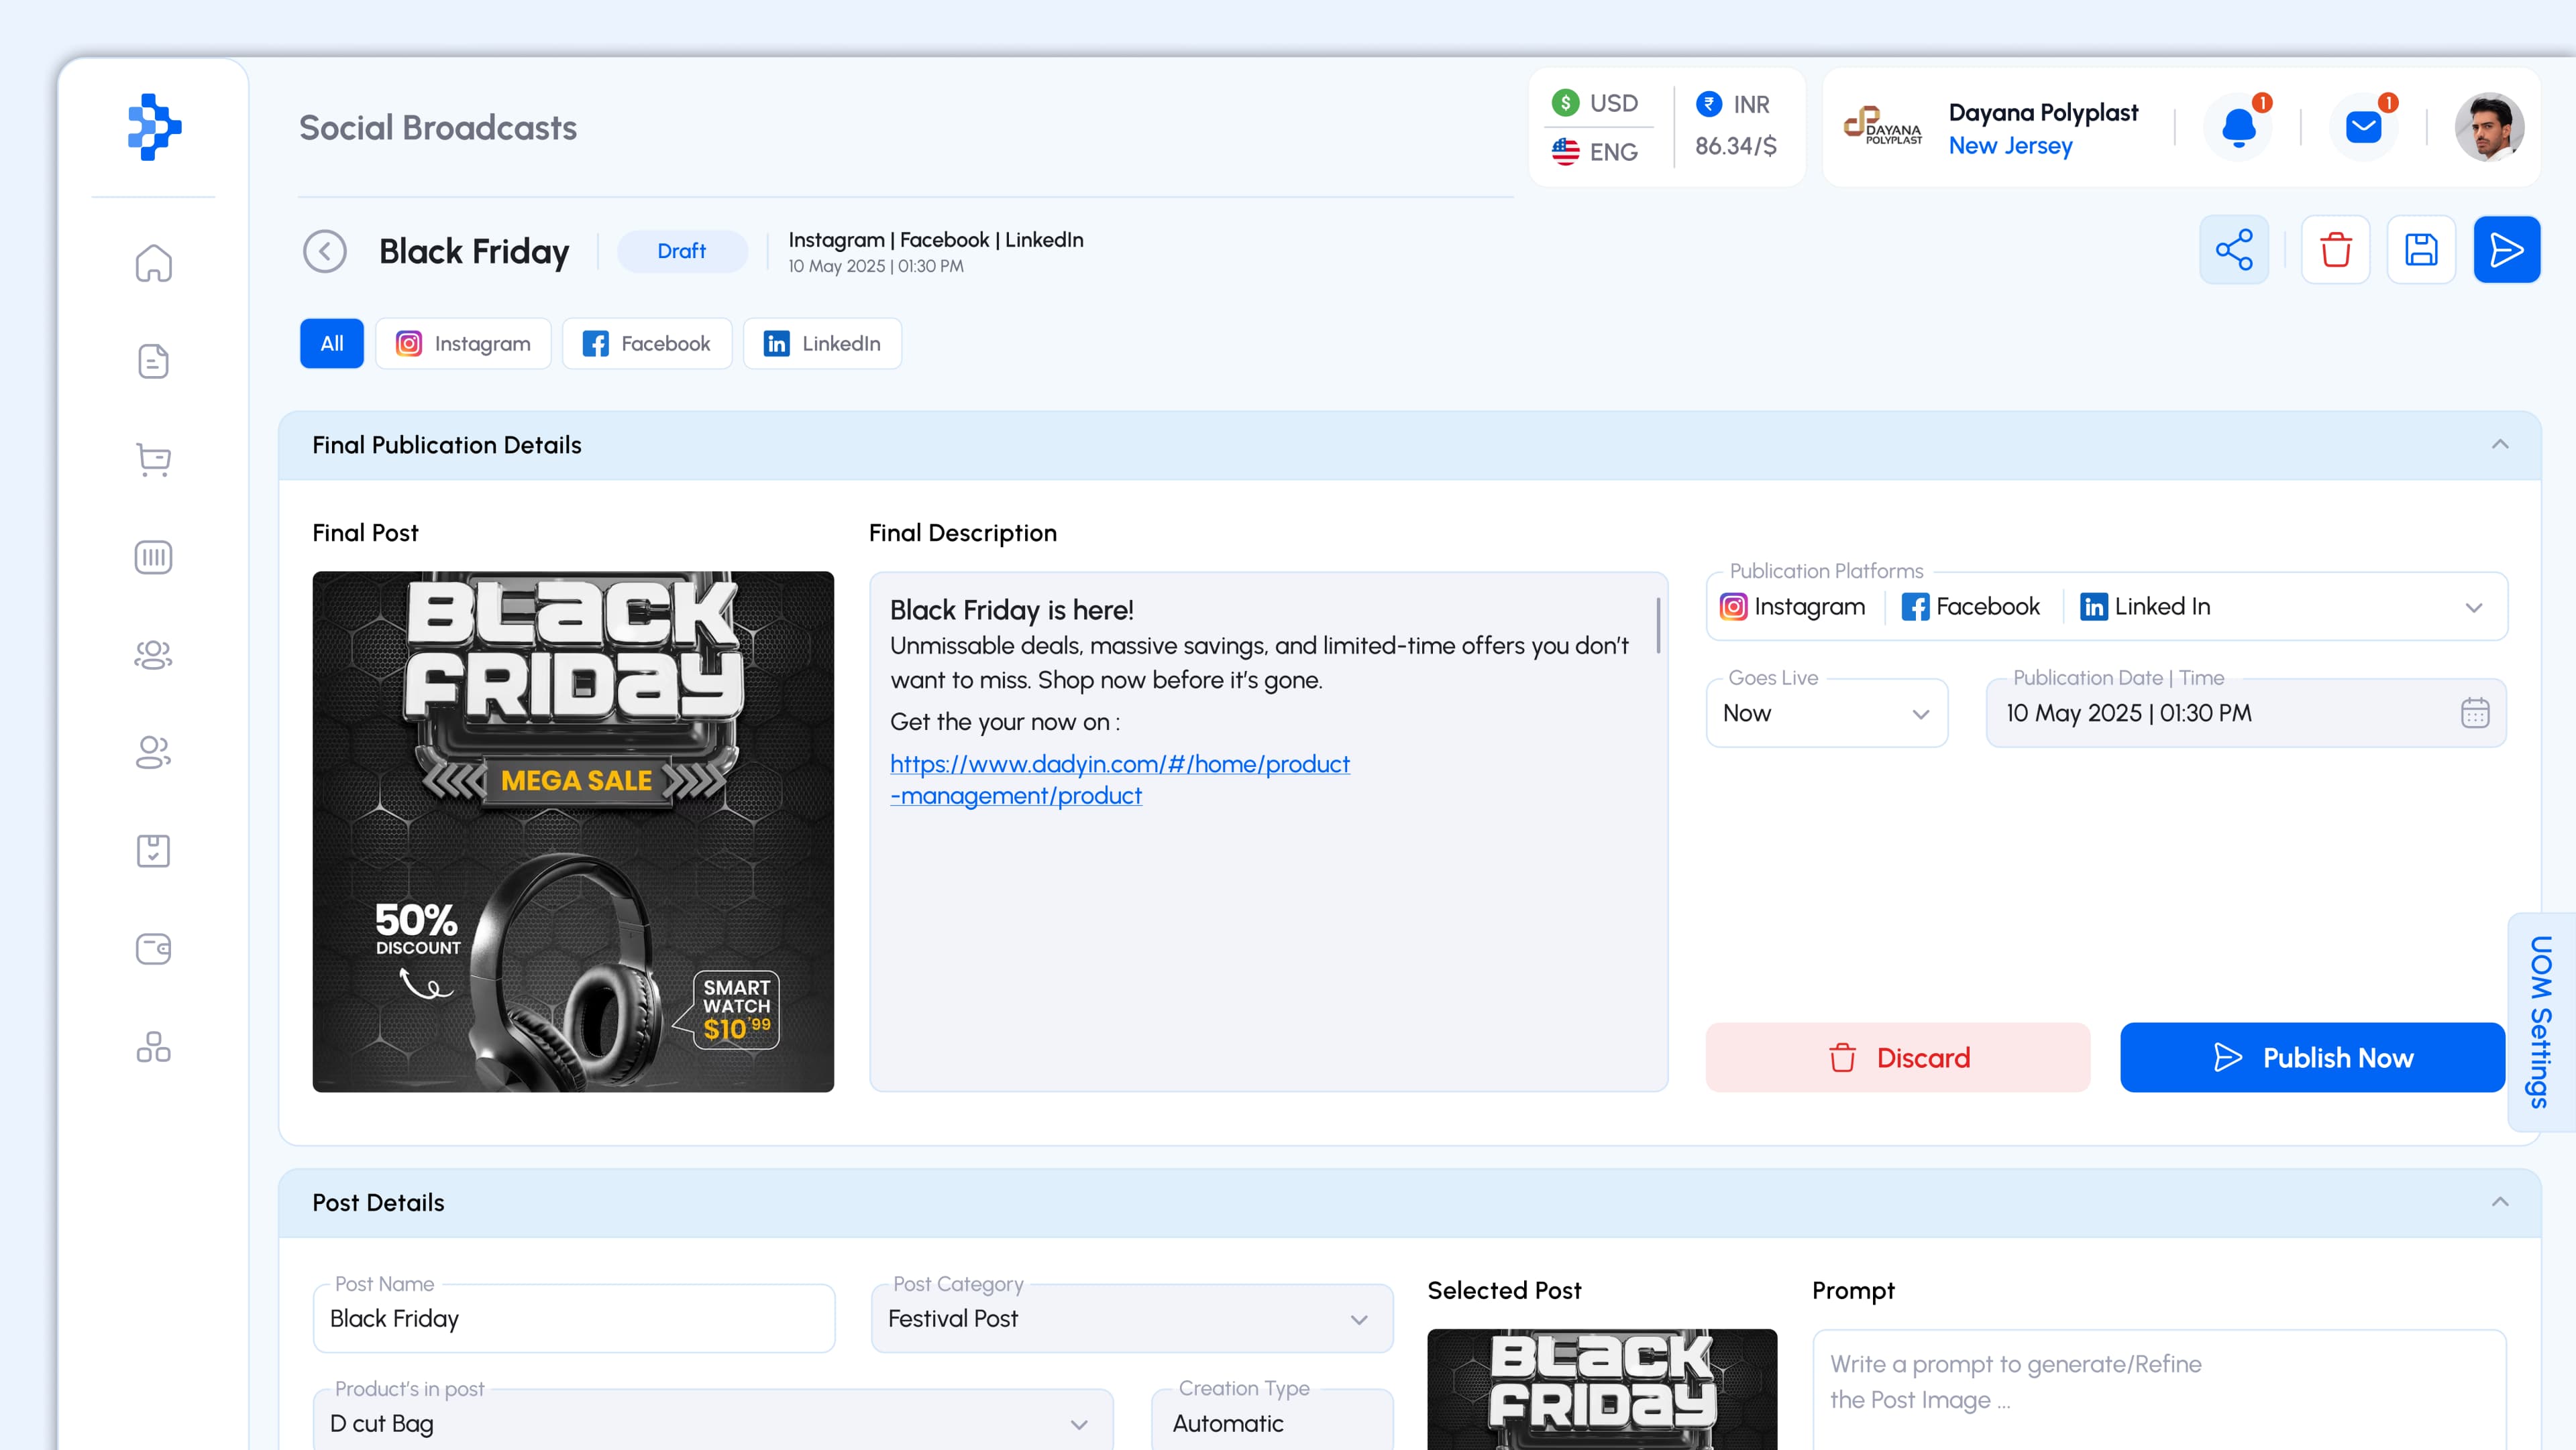Screen dimensions: 2576x1450
Task: Open the two-user contacts icon in sidebar
Action: [x=153, y=752]
